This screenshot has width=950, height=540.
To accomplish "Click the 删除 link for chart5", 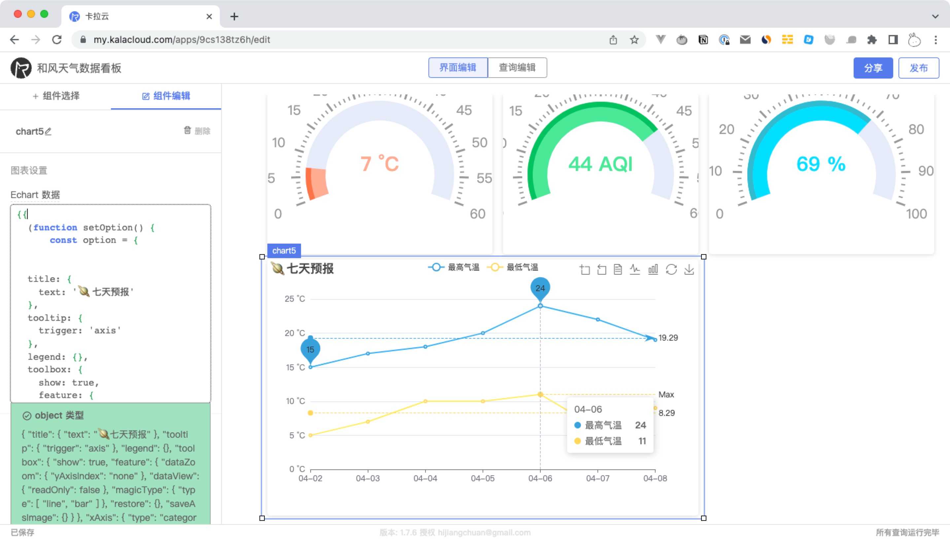I will point(202,131).
